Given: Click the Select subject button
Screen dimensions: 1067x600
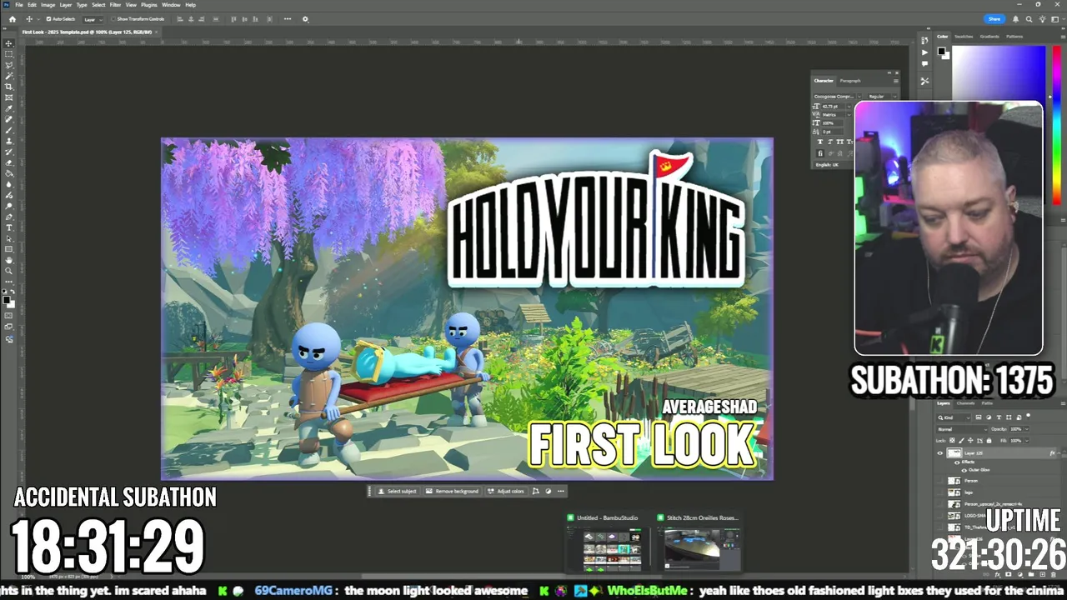Looking at the screenshot, I should coord(398,491).
